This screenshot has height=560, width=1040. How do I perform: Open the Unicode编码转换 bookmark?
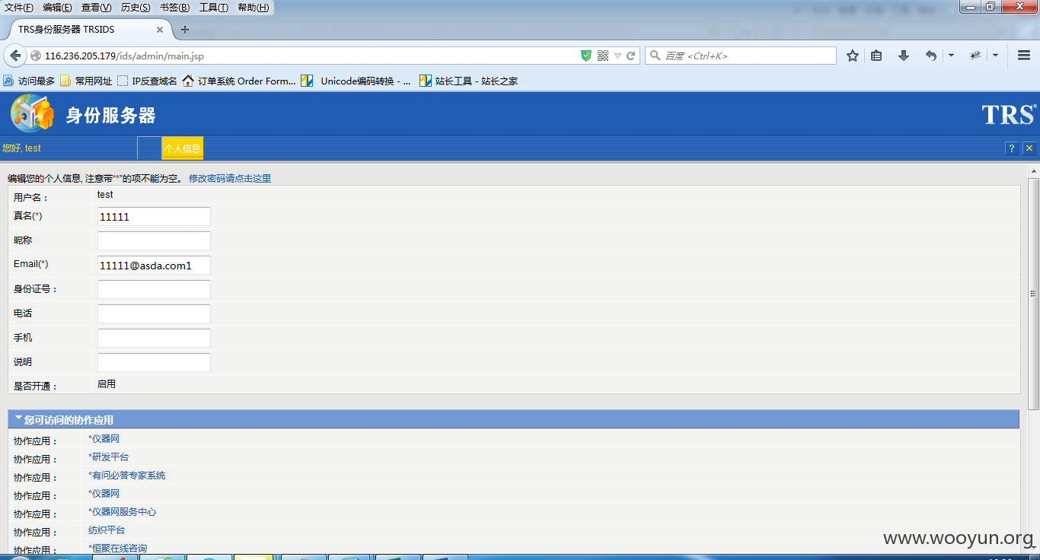pos(356,81)
